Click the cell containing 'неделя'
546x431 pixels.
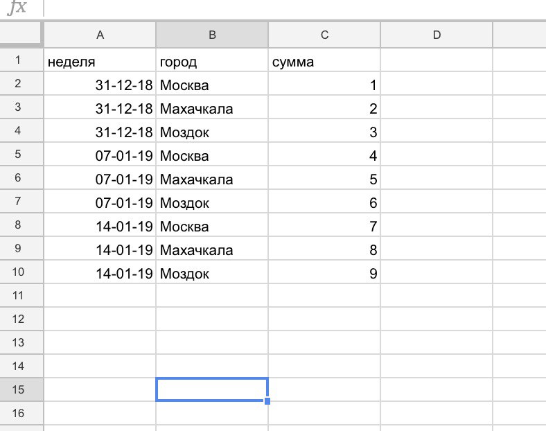click(100, 60)
